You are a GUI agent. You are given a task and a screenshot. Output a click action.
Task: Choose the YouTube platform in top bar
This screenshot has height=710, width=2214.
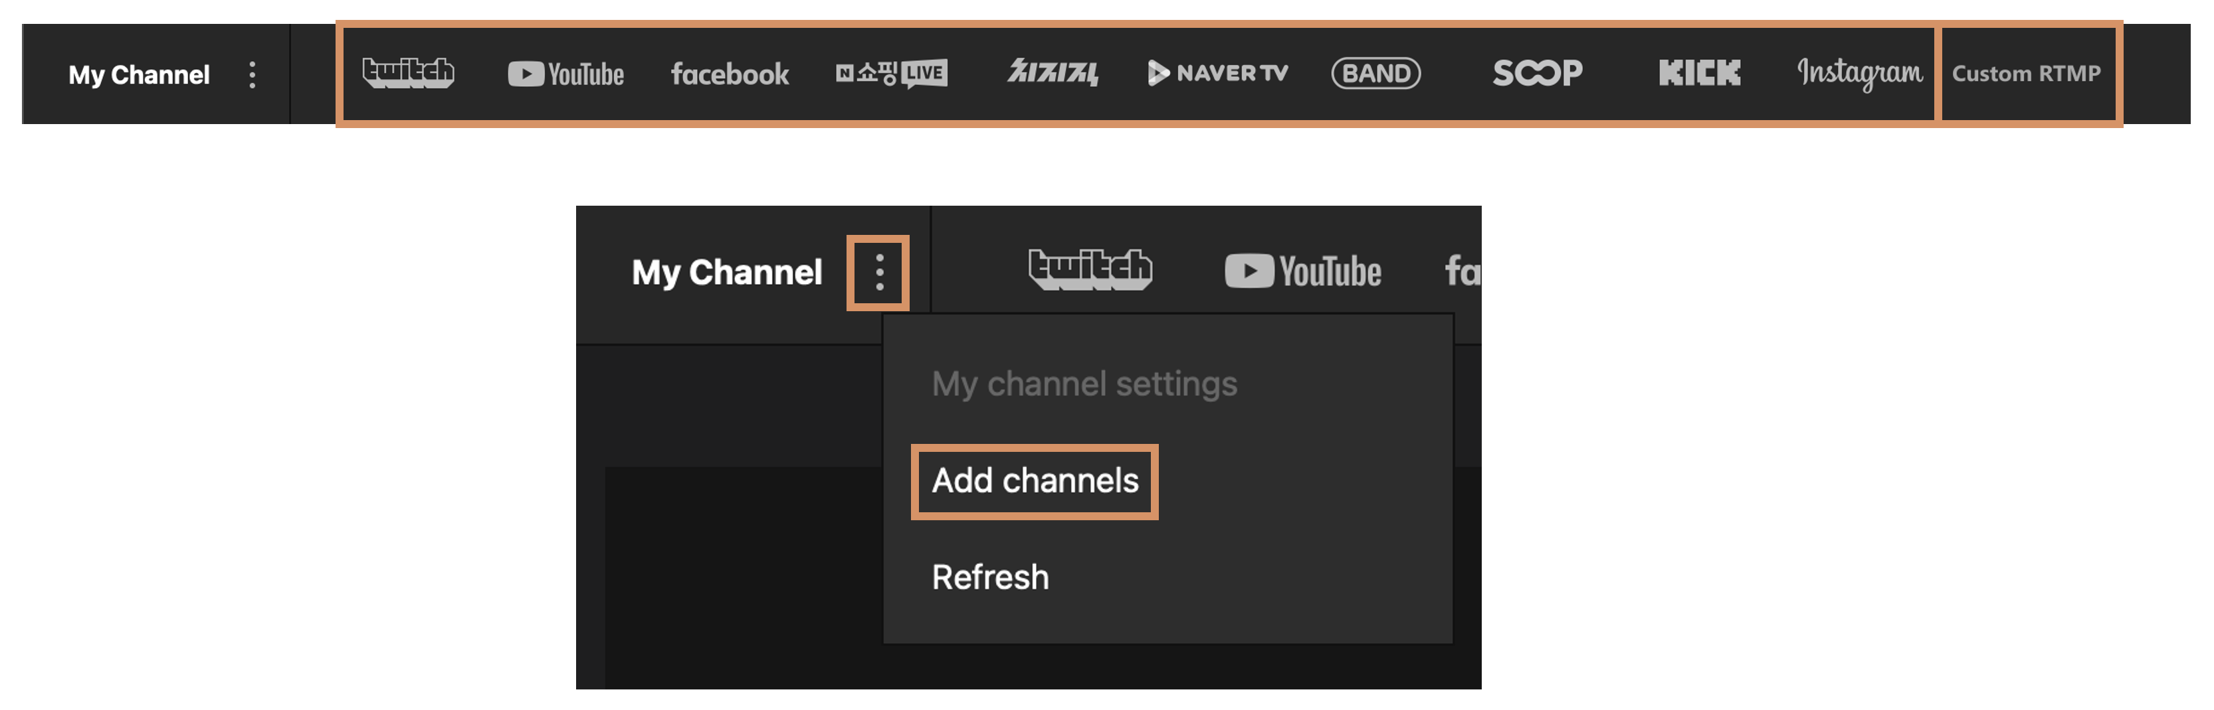(565, 75)
